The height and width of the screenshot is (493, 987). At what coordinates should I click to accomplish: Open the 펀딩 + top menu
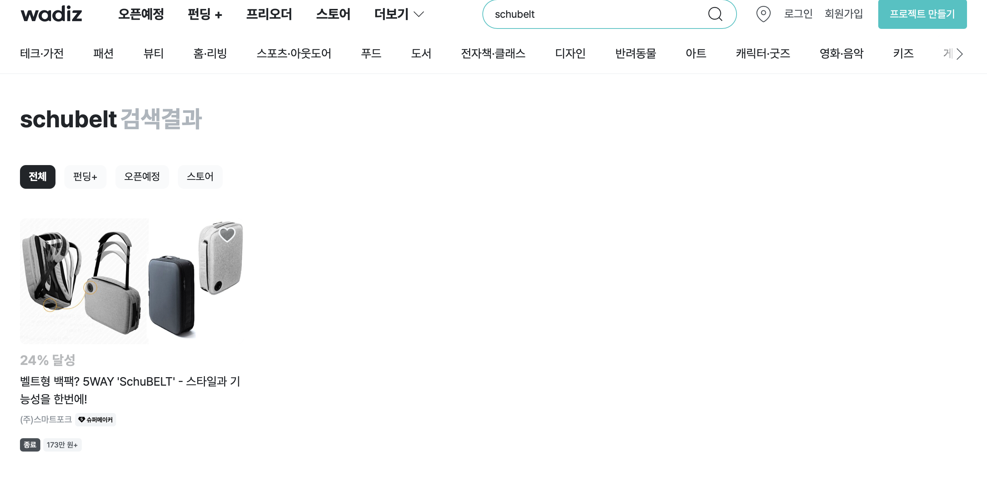click(205, 14)
